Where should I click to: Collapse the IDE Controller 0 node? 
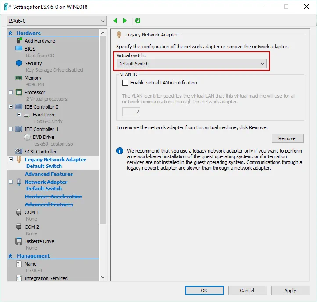coord(11,107)
